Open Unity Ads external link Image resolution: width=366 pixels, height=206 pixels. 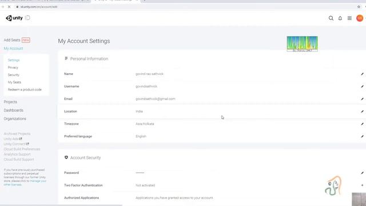13,139
